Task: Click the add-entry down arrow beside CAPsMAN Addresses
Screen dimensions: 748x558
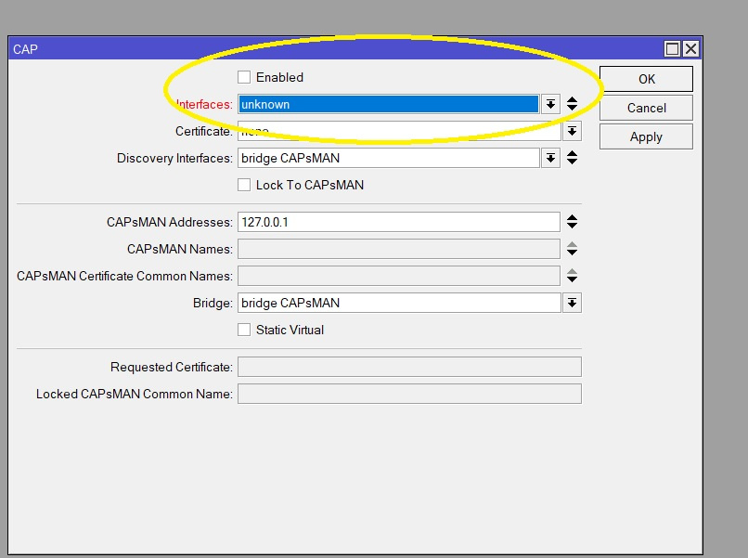Action: pos(572,227)
